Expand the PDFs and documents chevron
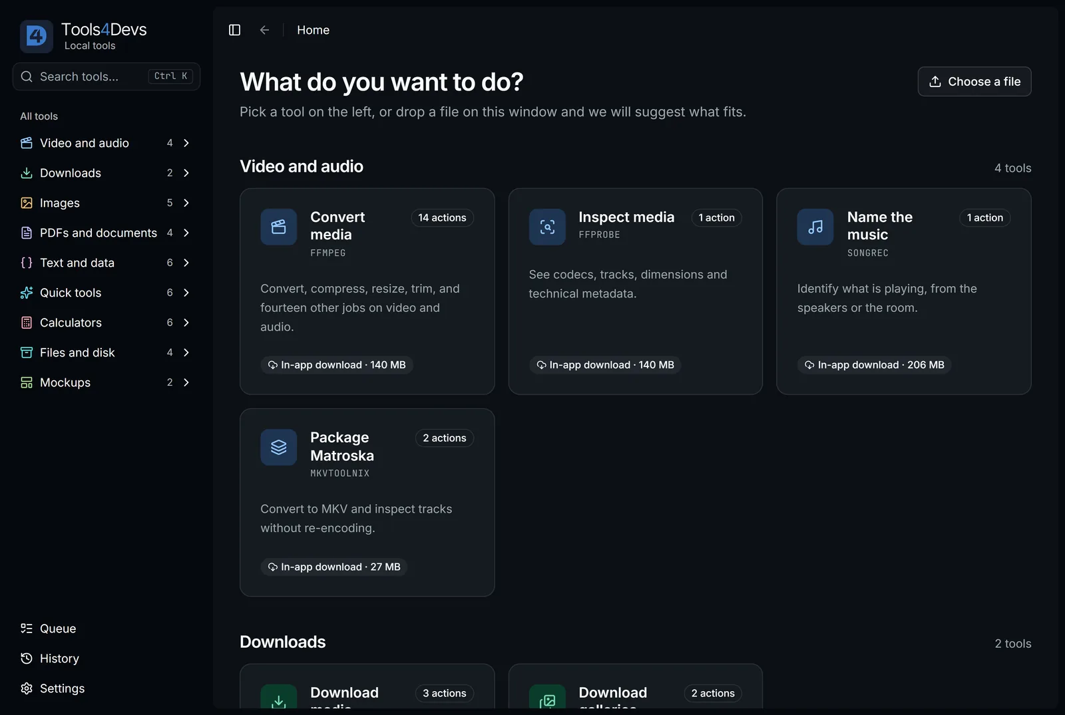The height and width of the screenshot is (715, 1065). 186,233
